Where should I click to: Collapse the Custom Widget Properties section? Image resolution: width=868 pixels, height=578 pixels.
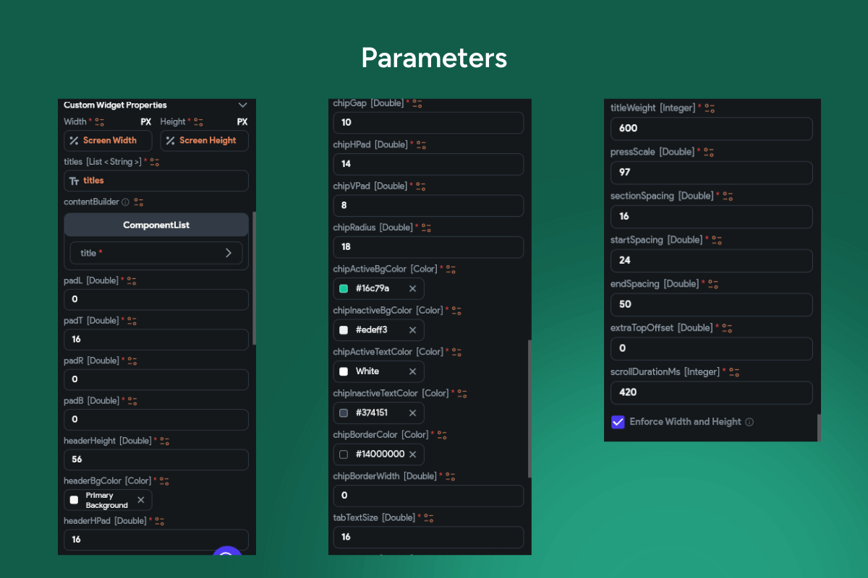(x=242, y=105)
